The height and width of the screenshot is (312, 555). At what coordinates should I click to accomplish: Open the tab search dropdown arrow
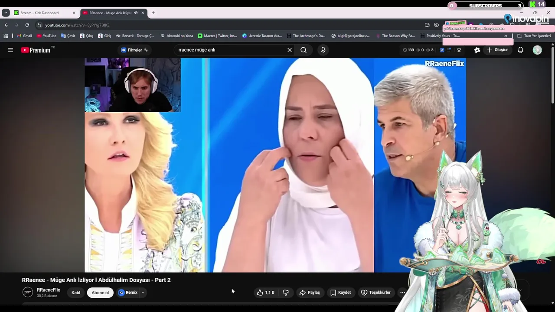pyautogui.click(x=6, y=13)
